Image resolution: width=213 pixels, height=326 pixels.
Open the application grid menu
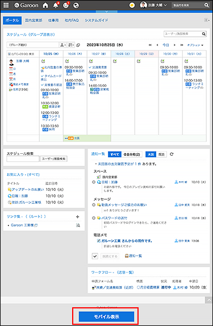6,5
